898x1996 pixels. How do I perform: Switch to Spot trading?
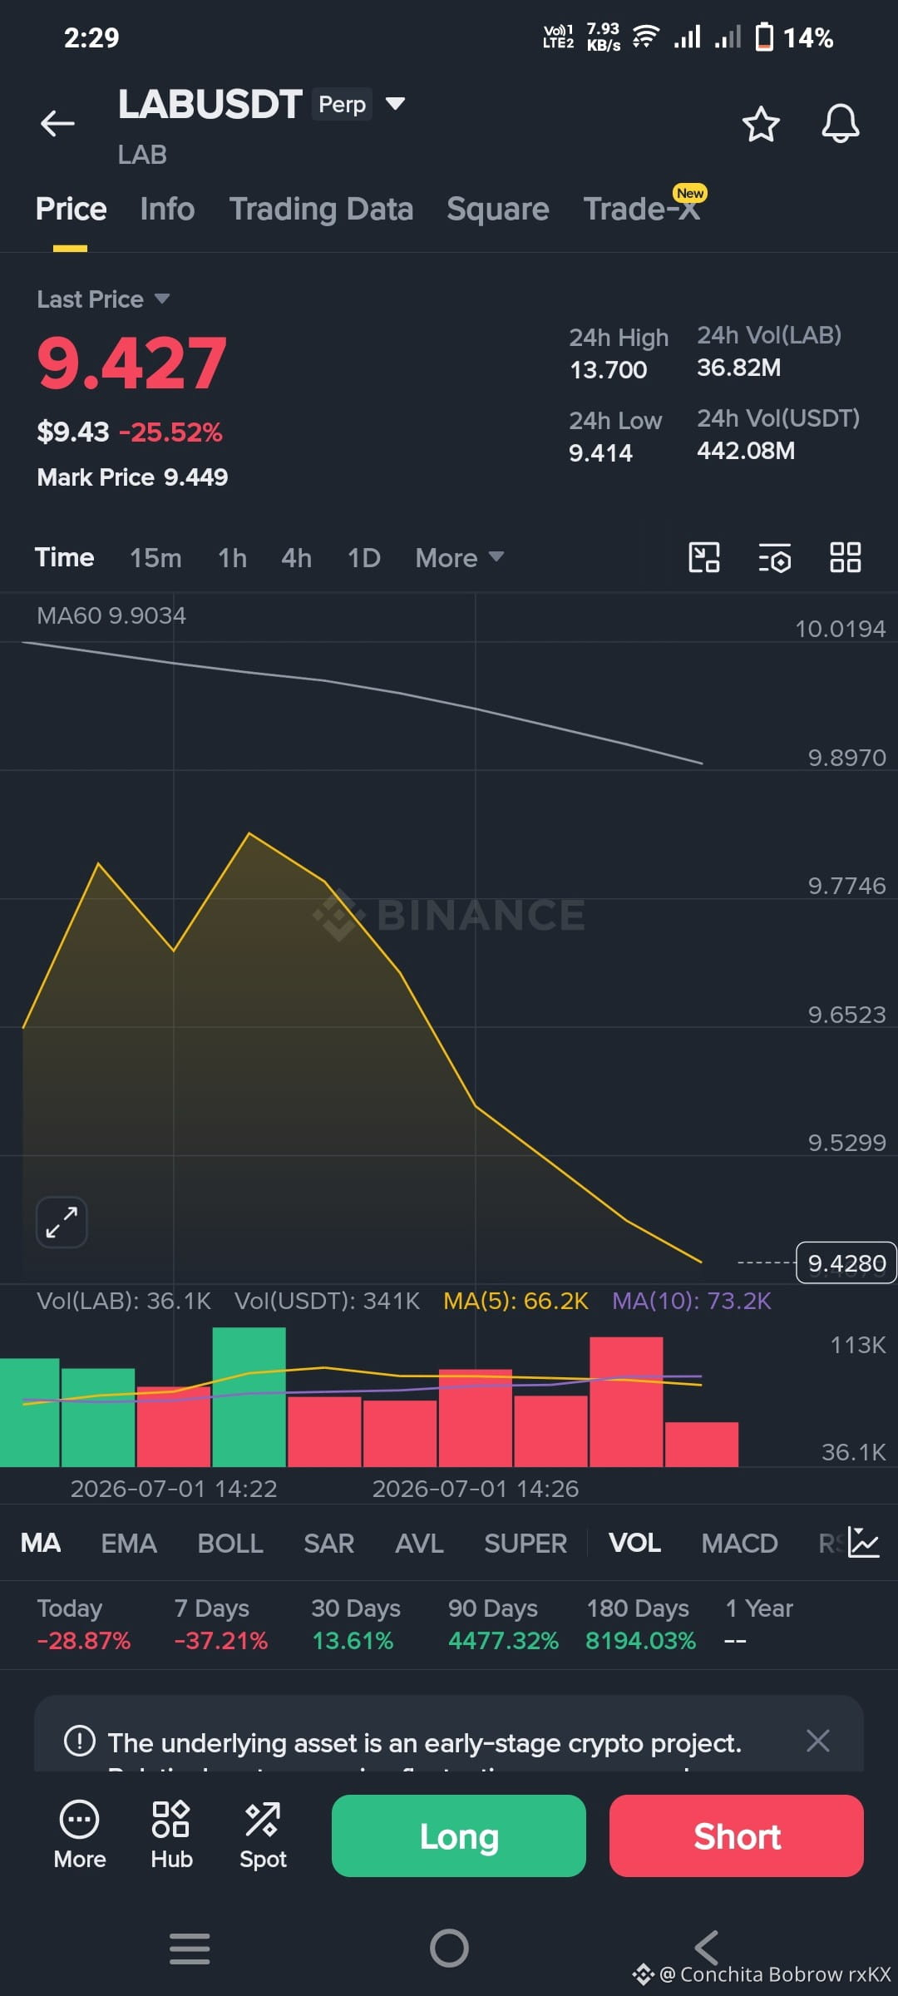263,1835
